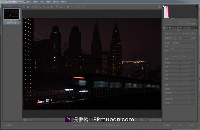Select the White Balance eyedropper tool
The height and width of the screenshot is (130, 200).
pos(32,7)
